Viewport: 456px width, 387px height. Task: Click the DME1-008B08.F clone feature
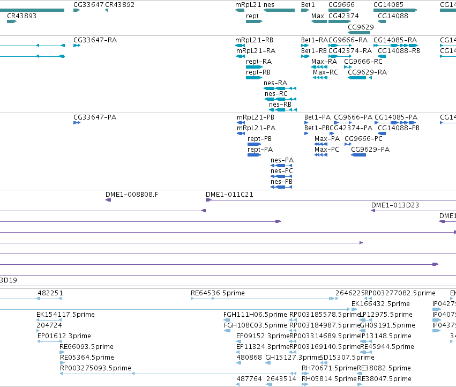[x=108, y=200]
